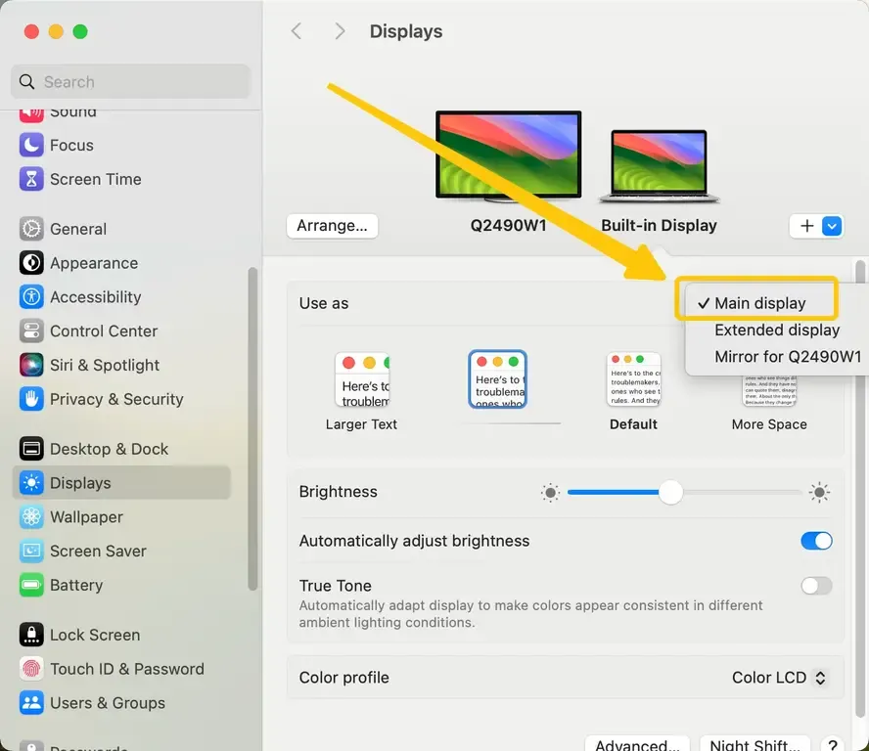Click the Screen Time hourglass icon
The height and width of the screenshot is (751, 869).
click(31, 180)
